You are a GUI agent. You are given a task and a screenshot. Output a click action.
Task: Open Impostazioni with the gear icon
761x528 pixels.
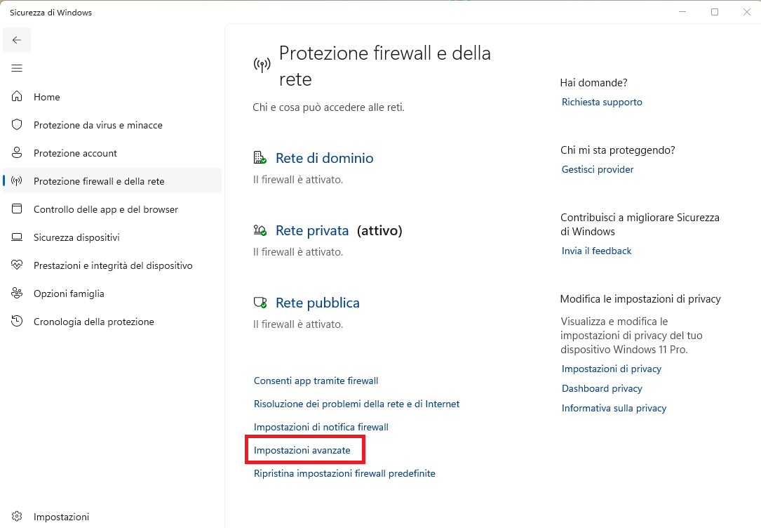coord(18,517)
